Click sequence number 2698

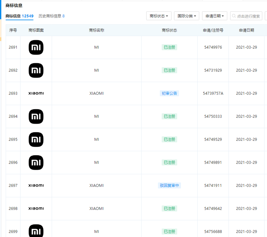(13, 208)
